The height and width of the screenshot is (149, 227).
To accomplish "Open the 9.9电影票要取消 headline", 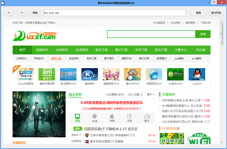I will tap(112, 103).
